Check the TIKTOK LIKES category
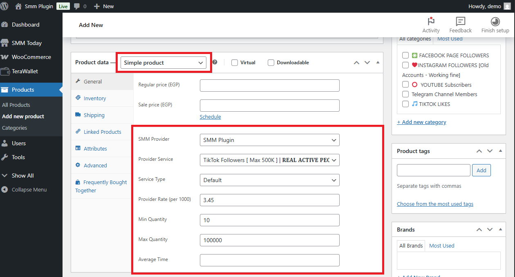The image size is (515, 277). 405,104
